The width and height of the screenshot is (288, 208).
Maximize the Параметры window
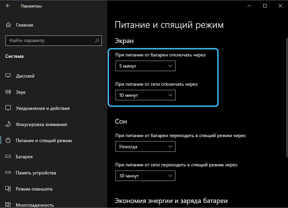(x=265, y=6)
